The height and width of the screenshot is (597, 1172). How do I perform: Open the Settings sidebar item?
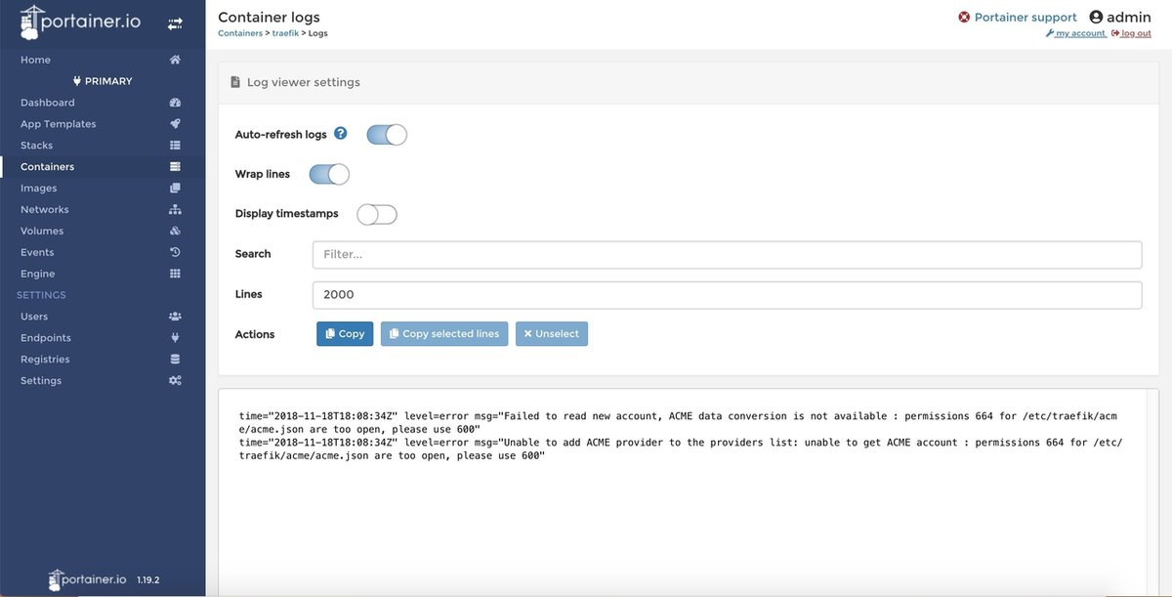point(103,381)
